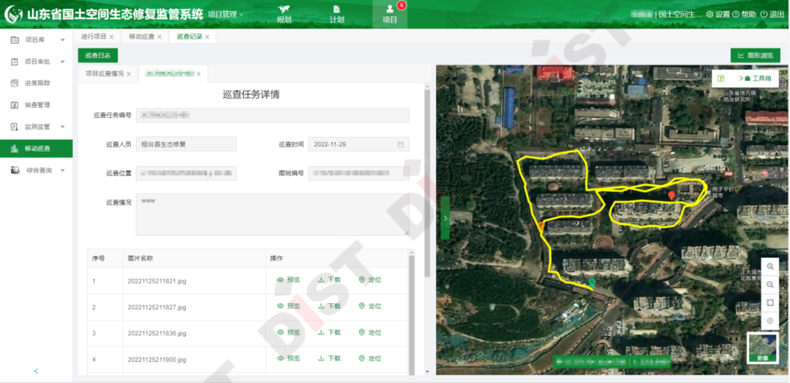
Task: Click the green location pin on map
Action: pyautogui.click(x=592, y=283)
